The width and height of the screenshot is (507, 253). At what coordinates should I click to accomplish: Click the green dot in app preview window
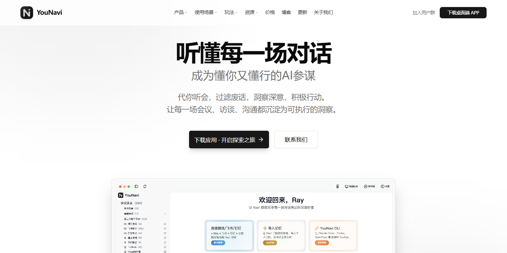[x=129, y=186]
